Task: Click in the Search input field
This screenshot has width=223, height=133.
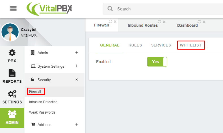Action: pos(167,9)
